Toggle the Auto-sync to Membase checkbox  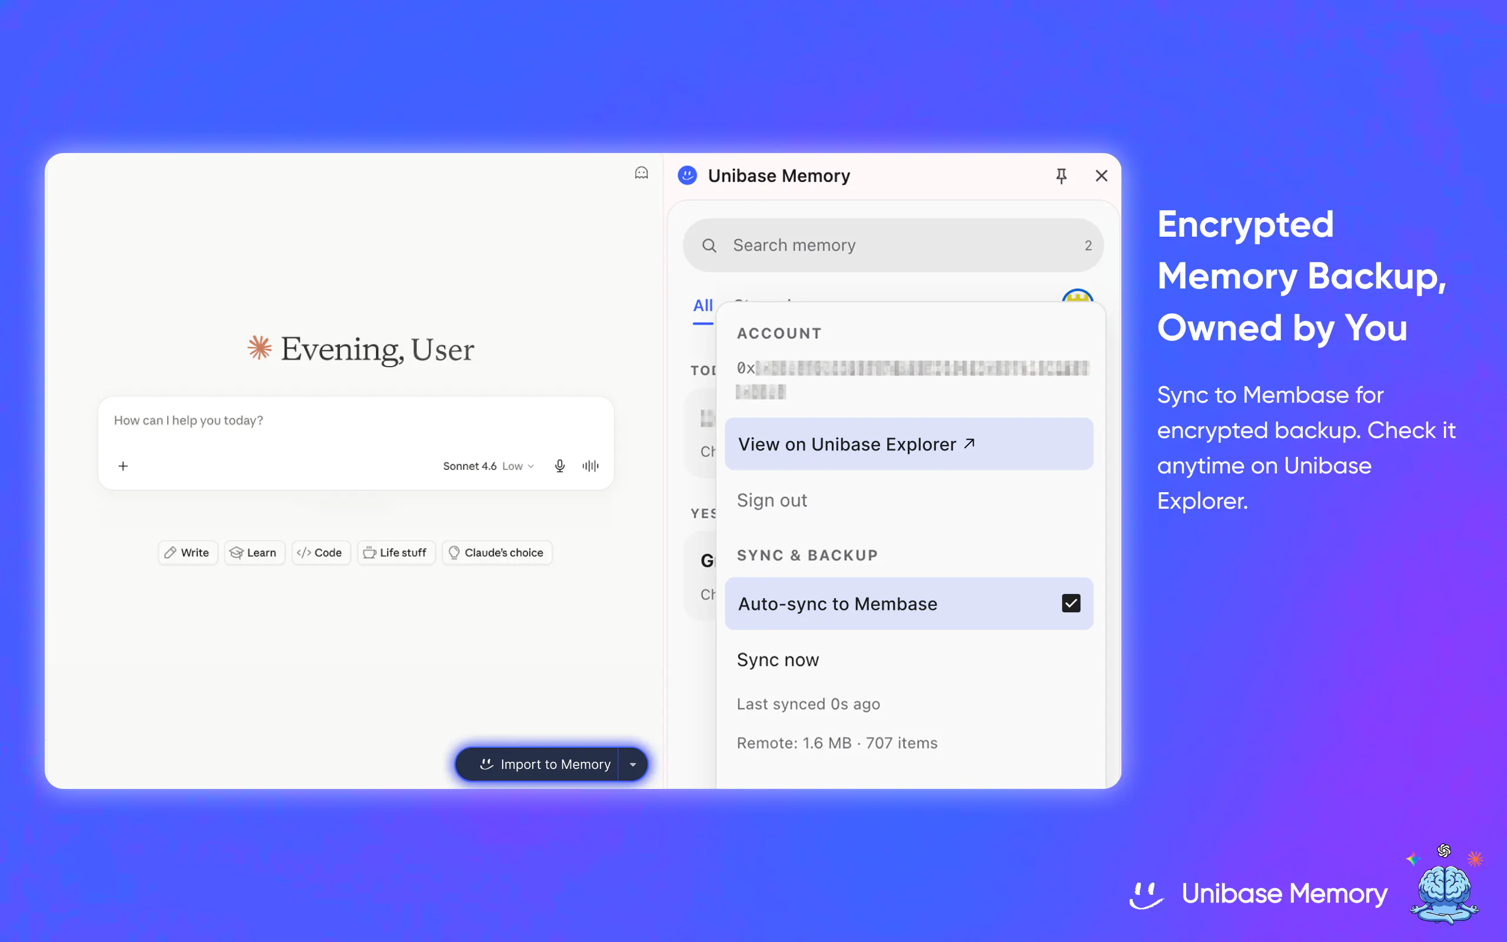1071,603
